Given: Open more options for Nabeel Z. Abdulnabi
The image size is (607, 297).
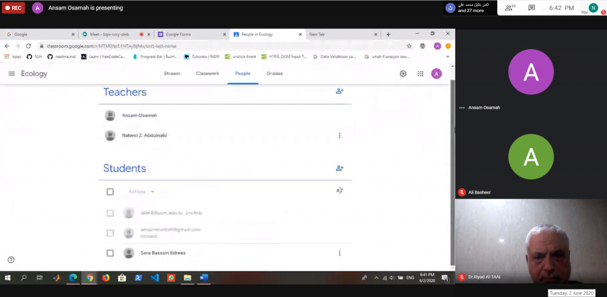Looking at the screenshot, I should (x=340, y=135).
